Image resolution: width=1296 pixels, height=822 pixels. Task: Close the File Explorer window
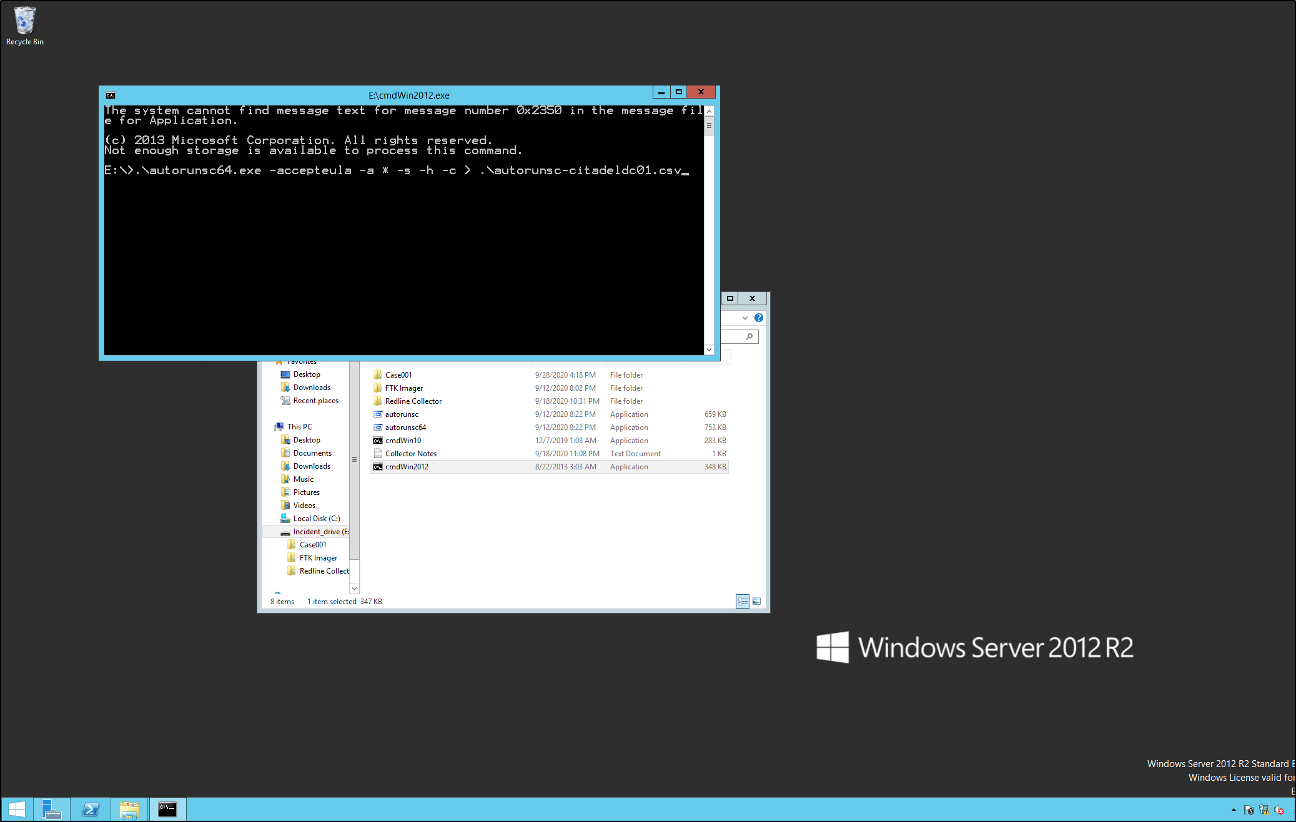click(x=753, y=298)
